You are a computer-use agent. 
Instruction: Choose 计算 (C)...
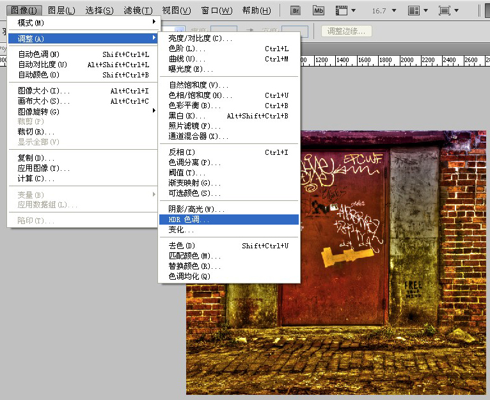[84, 179]
